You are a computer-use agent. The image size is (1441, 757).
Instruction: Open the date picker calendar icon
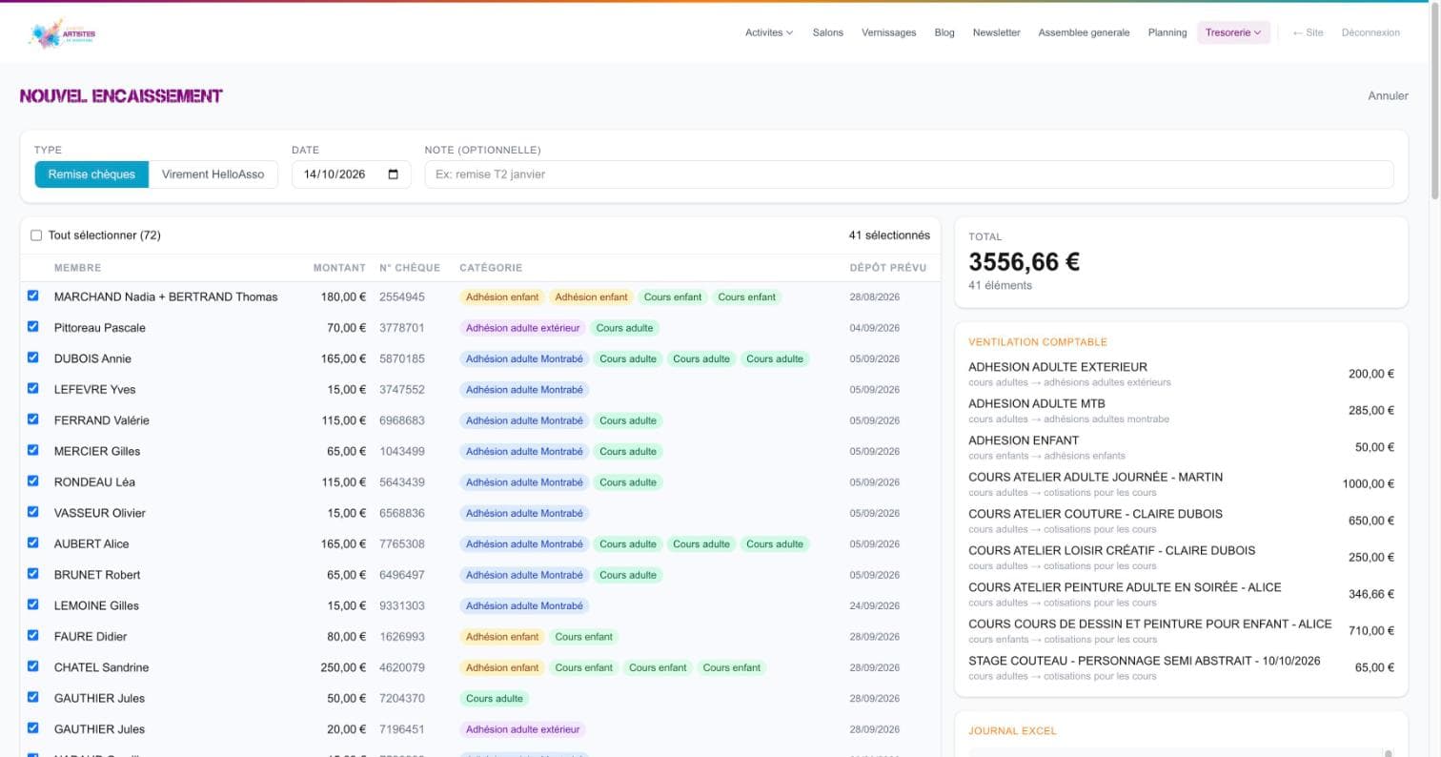(x=394, y=174)
